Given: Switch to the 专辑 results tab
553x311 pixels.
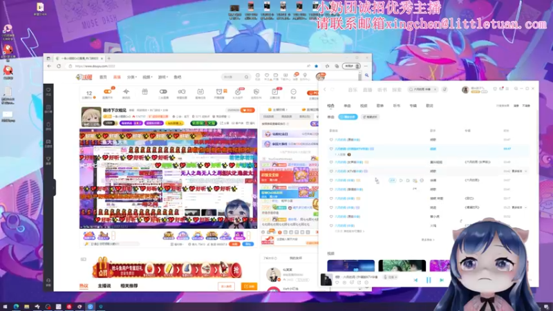Looking at the screenshot, I should click(x=413, y=106).
